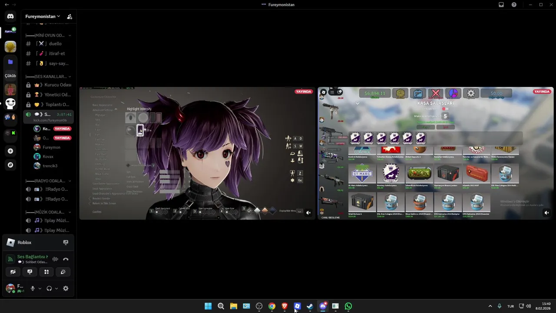Select the Toplantı O... voice channel
The image size is (556, 313).
click(x=49, y=104)
